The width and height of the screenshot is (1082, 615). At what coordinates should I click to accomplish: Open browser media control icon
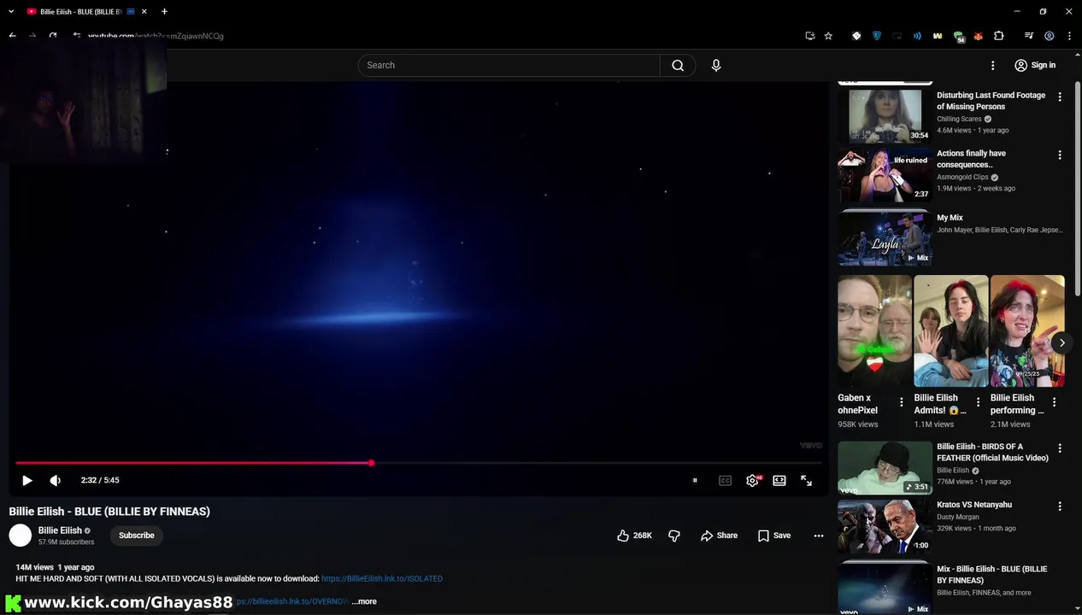point(1028,36)
